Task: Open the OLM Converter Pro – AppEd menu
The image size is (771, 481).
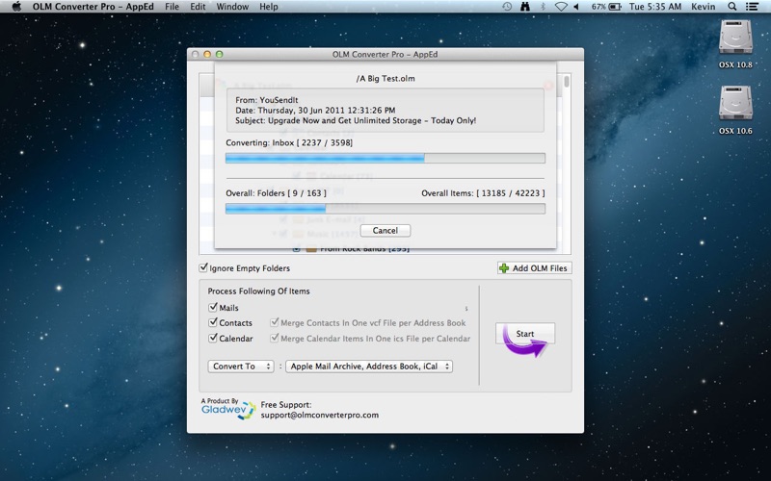Action: tap(93, 7)
